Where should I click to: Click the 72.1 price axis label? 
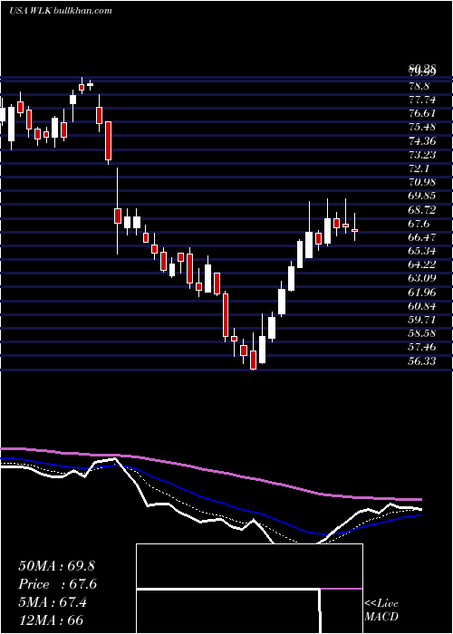coord(419,168)
